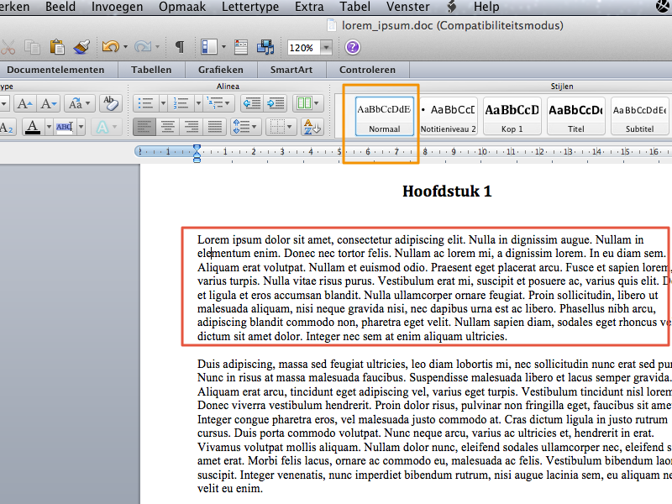672x504 pixels.
Task: Open the Tabel menu
Action: click(354, 7)
